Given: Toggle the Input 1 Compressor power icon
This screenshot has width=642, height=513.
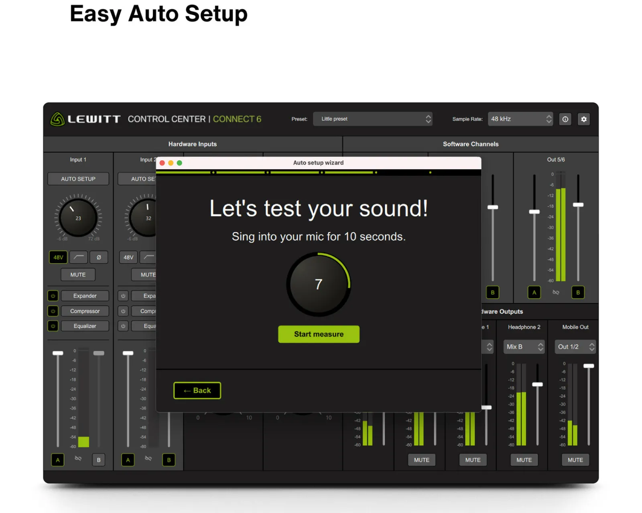Looking at the screenshot, I should [x=53, y=311].
